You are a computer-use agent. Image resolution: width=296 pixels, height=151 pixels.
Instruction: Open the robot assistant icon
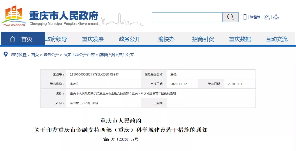[276, 17]
